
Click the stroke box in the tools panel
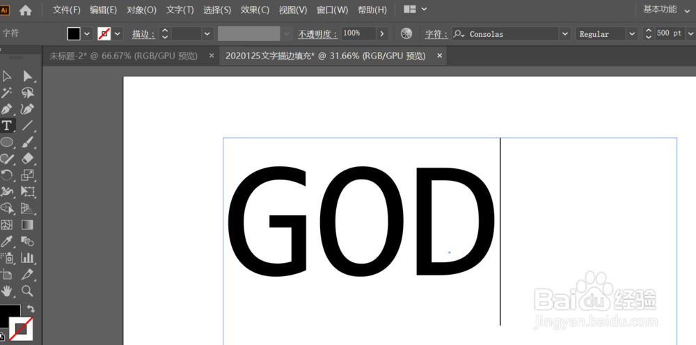tap(20, 329)
